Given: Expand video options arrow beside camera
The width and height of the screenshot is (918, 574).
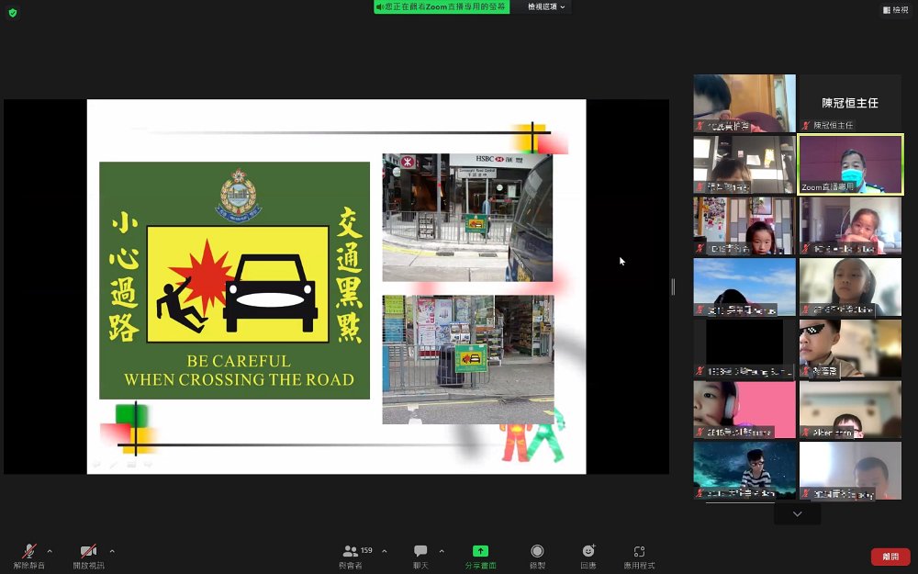Looking at the screenshot, I should point(112,551).
